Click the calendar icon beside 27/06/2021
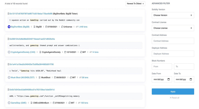Image resolution: width=199 pixels, height=109 pixels. (x=53, y=103)
